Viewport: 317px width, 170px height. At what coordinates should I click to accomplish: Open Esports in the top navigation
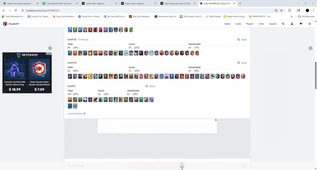click(x=273, y=24)
